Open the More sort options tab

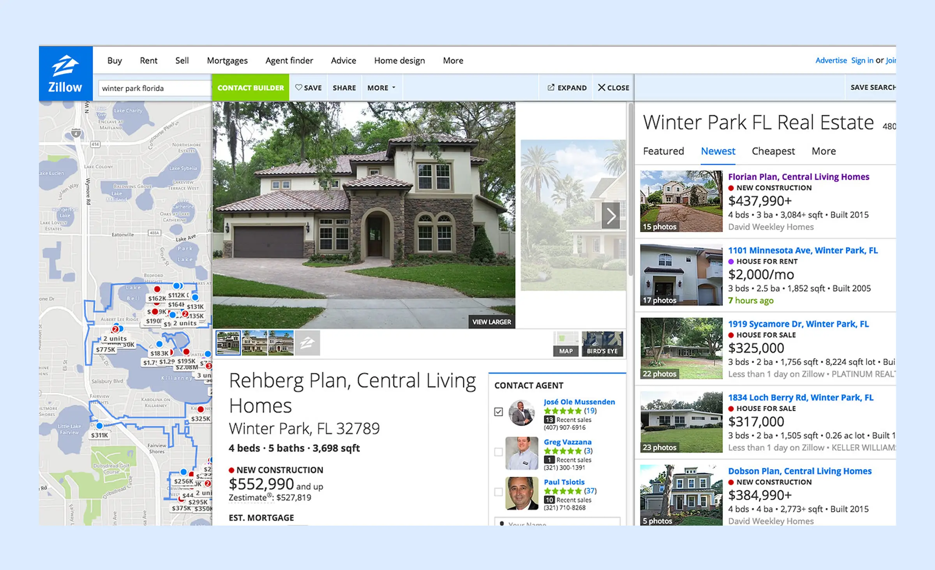[x=824, y=151]
